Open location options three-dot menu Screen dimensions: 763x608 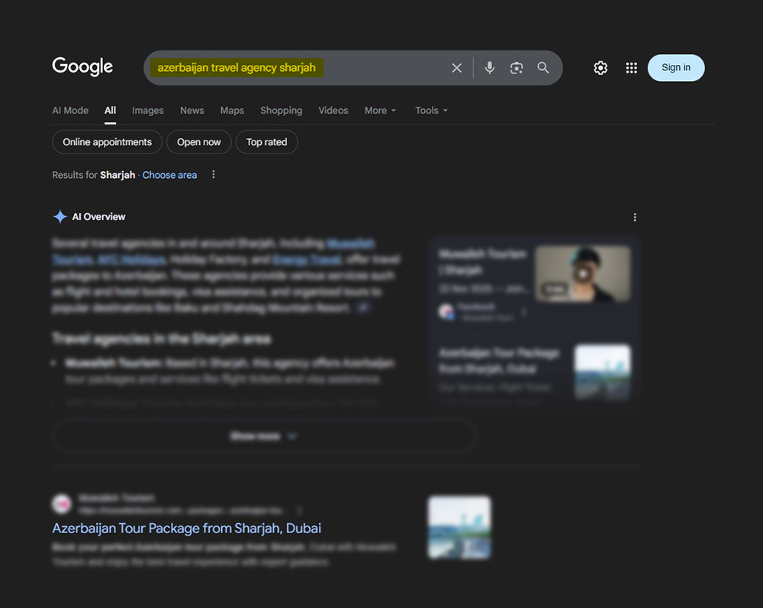(x=213, y=174)
